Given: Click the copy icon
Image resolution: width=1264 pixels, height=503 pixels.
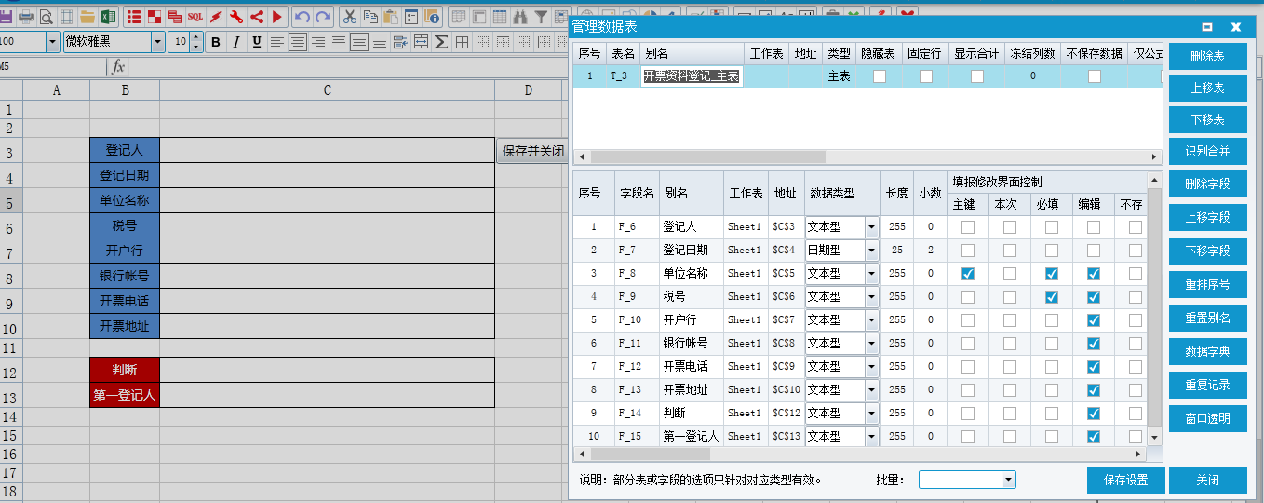Looking at the screenshot, I should pos(370,16).
